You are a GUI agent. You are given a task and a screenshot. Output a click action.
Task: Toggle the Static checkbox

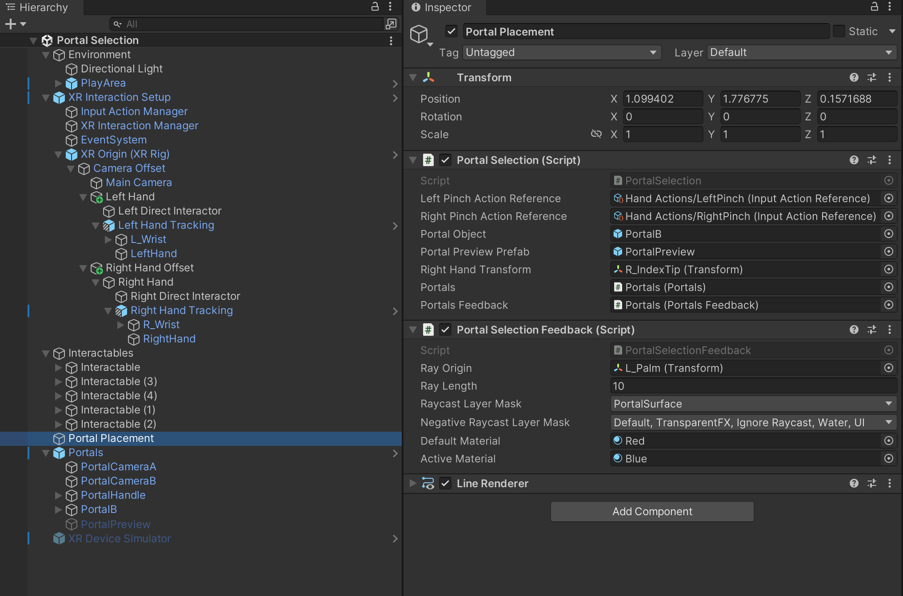839,32
